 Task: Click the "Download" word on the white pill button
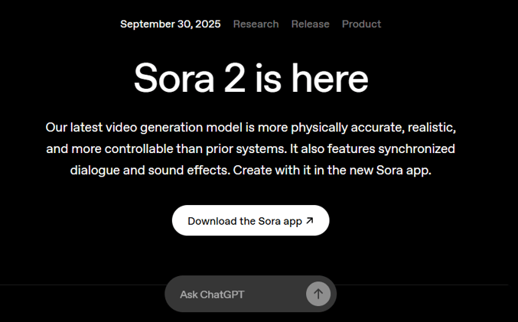pyautogui.click(x=212, y=220)
